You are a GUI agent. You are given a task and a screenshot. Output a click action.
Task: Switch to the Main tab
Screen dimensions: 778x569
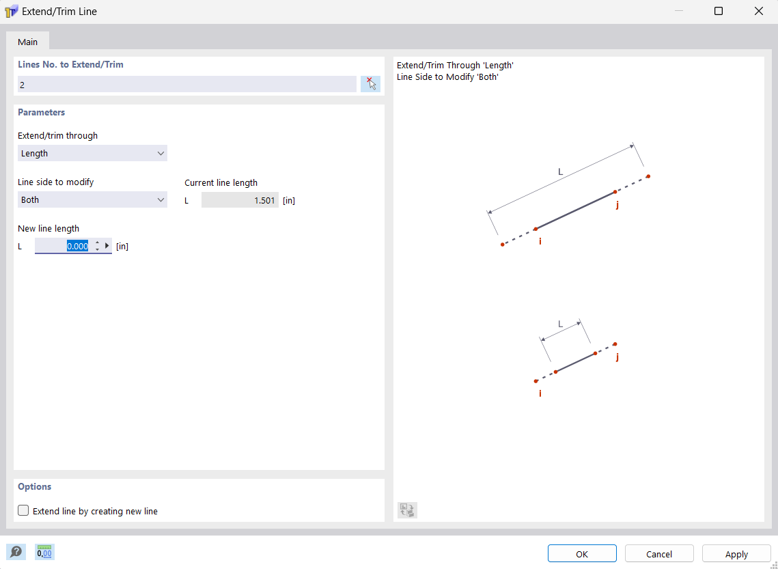click(x=27, y=41)
